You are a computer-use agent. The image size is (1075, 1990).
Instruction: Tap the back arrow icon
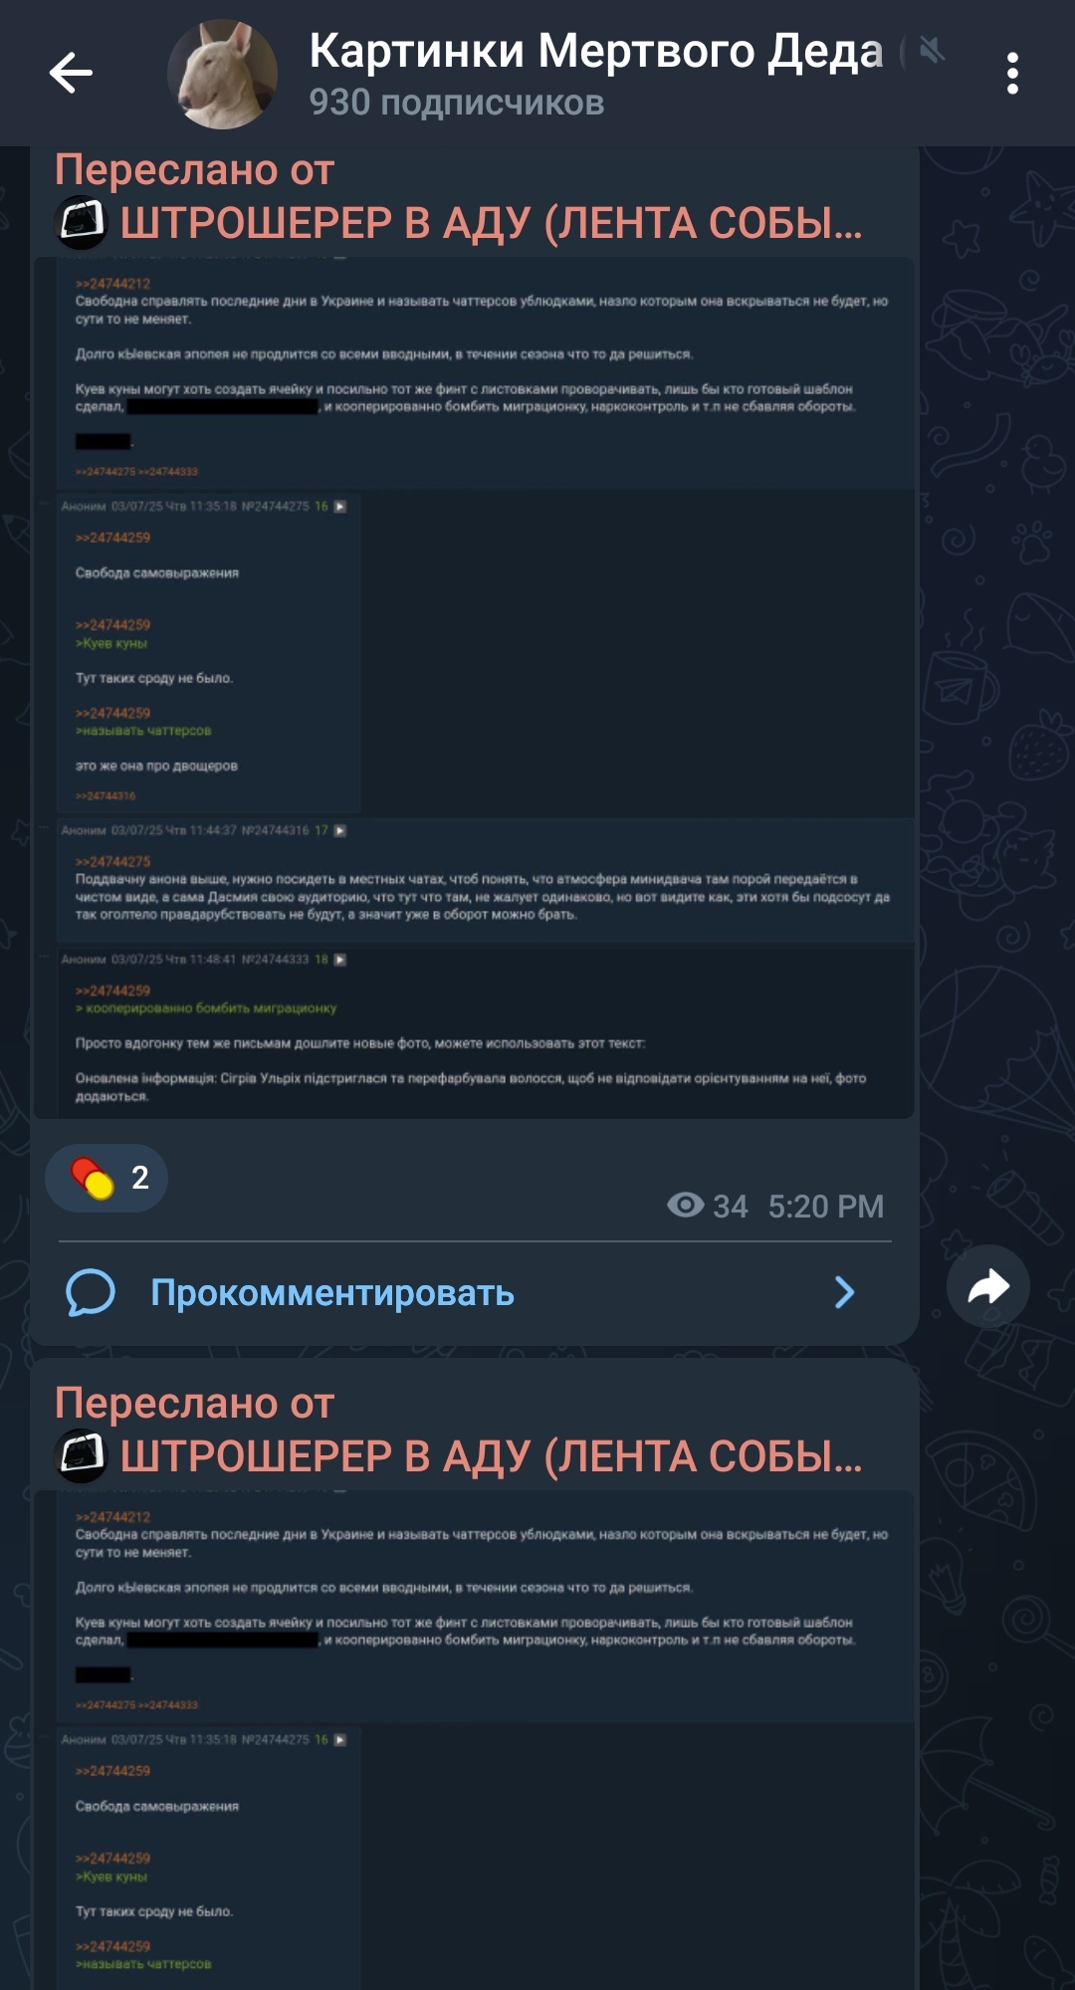[71, 73]
